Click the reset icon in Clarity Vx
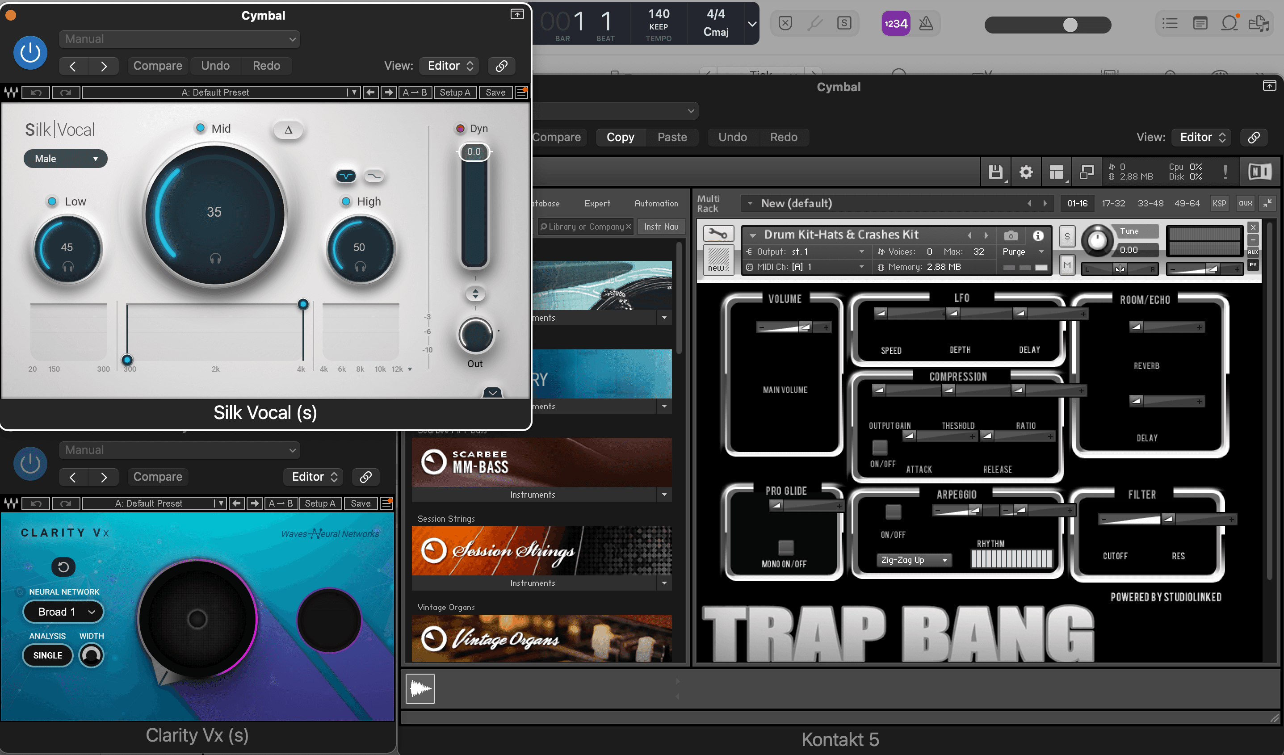The image size is (1284, 755). pos(63,567)
